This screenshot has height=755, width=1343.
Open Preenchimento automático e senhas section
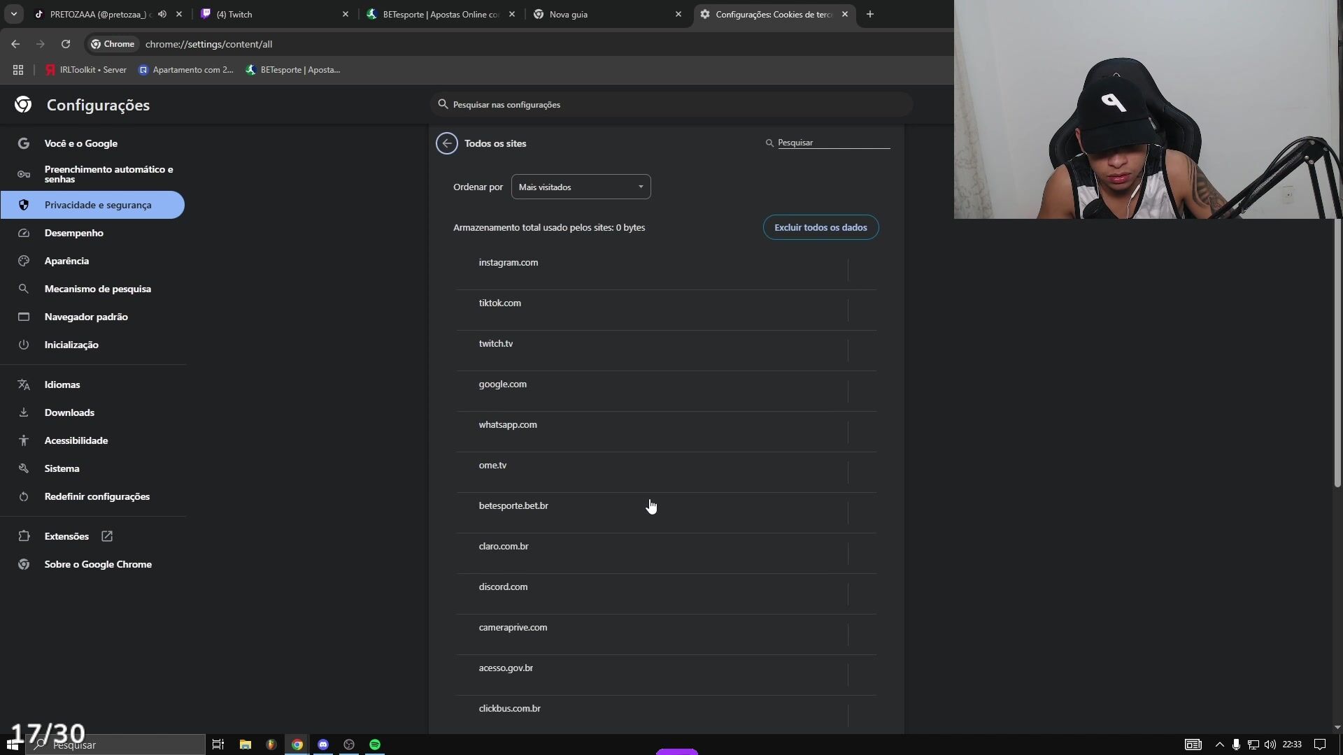[x=93, y=174]
